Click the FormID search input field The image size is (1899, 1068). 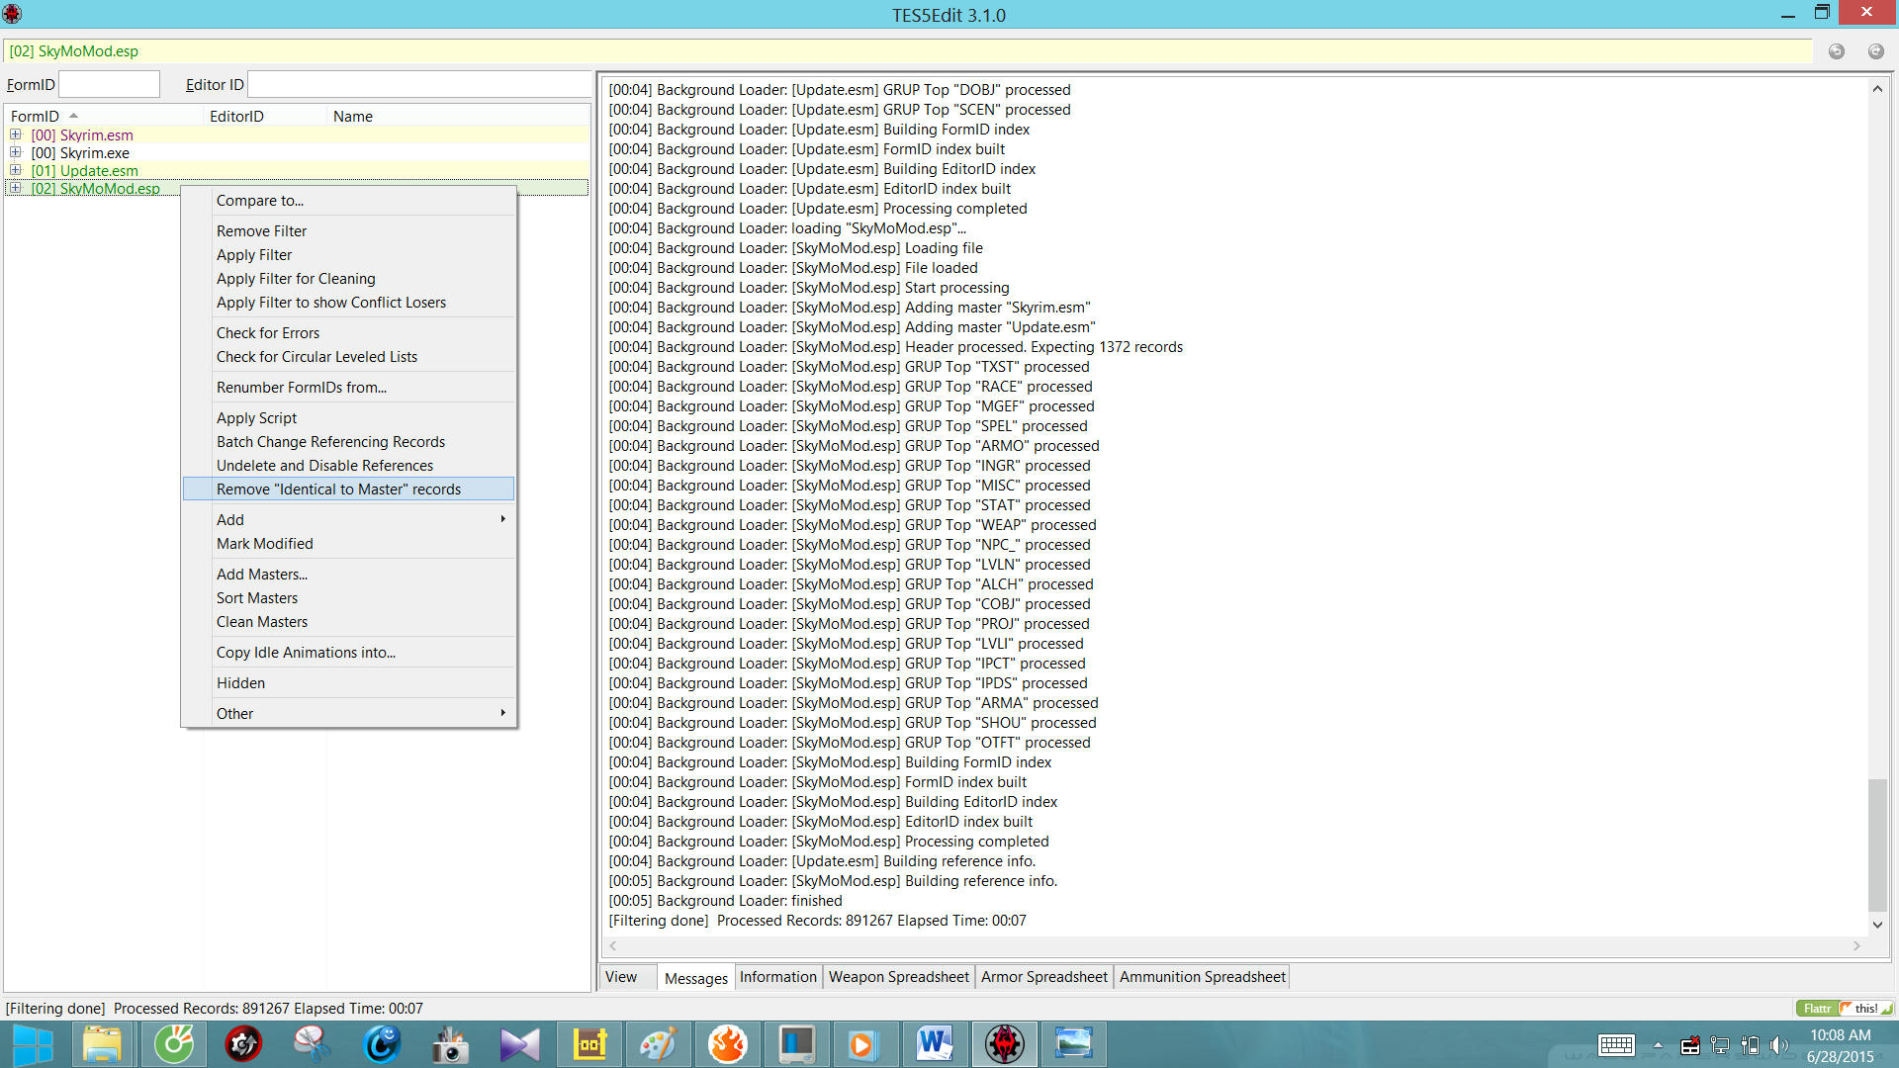pyautogui.click(x=109, y=84)
